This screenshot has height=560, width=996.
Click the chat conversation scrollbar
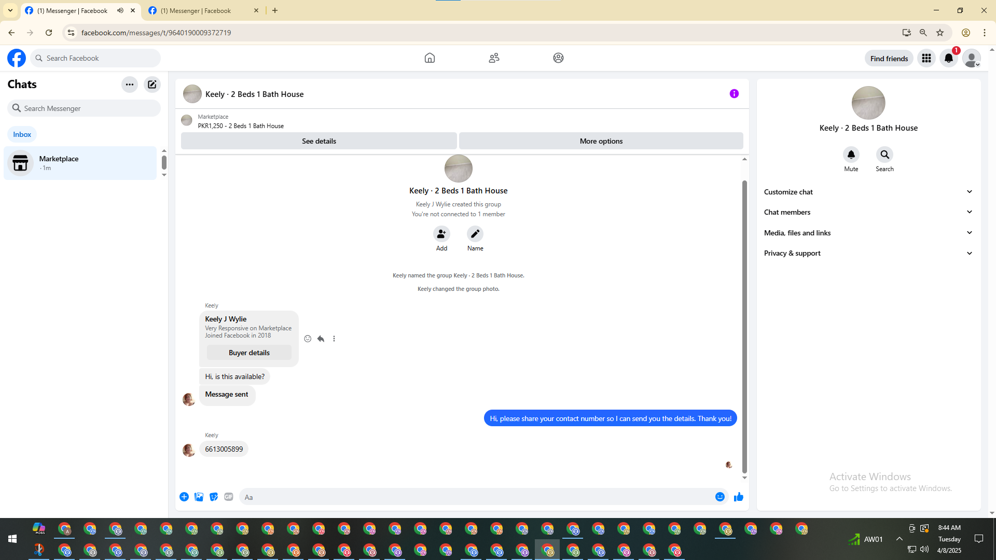744,327
